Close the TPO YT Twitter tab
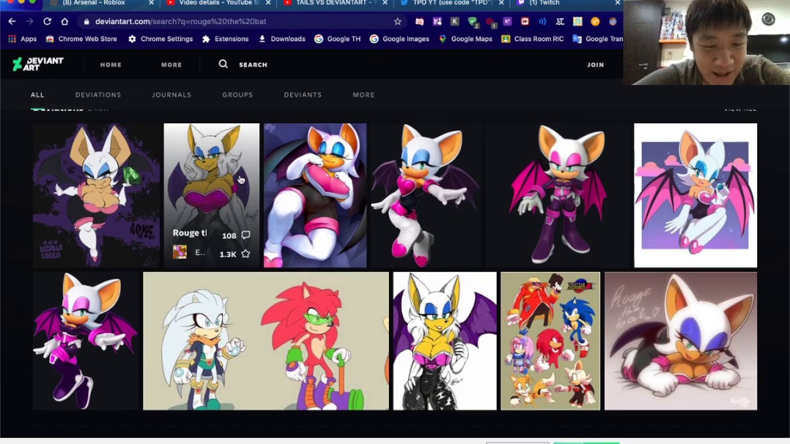790x444 pixels. pos(501,3)
